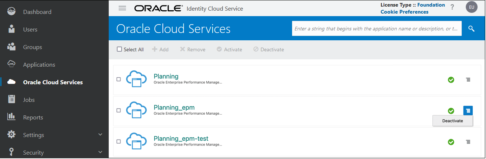Click the hamburger navigation menu icon
Image resolution: width=486 pixels, height=159 pixels.
coord(122,8)
